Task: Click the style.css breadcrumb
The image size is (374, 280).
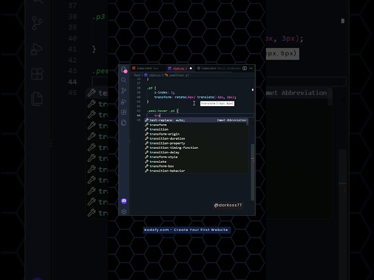Action: [153, 75]
